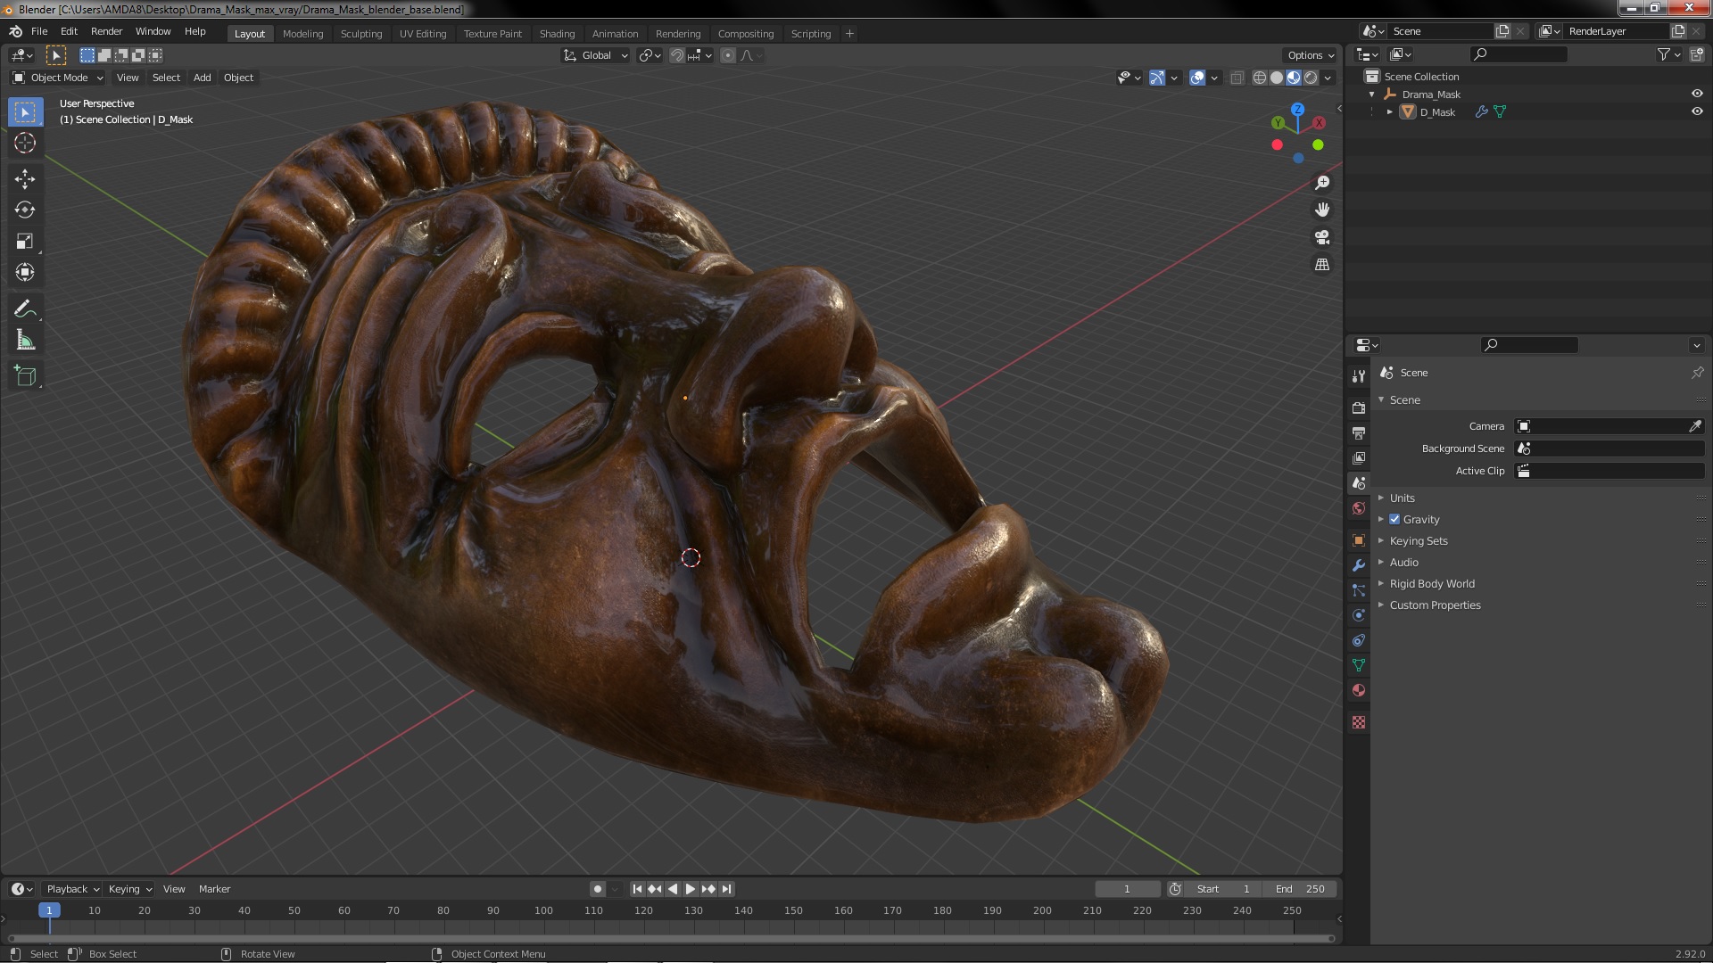This screenshot has height=963, width=1713.
Task: Open Object Mode dropdown
Action: pos(58,78)
